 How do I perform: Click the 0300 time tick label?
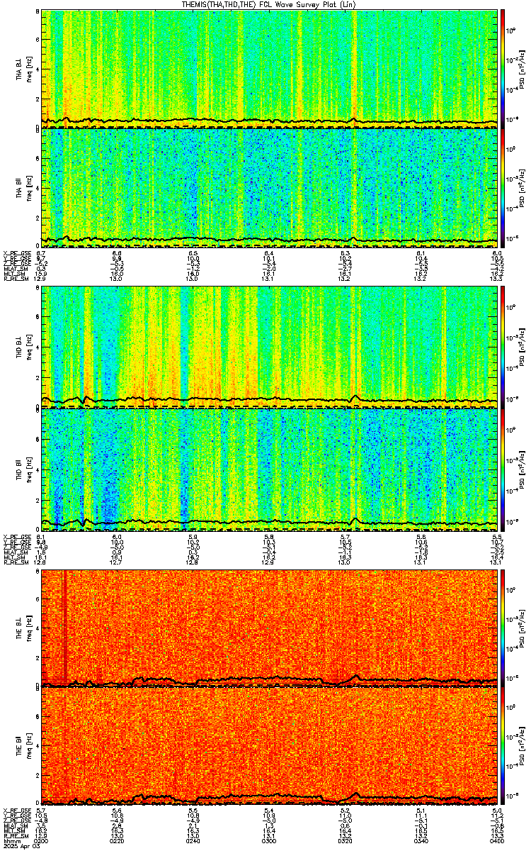click(269, 840)
